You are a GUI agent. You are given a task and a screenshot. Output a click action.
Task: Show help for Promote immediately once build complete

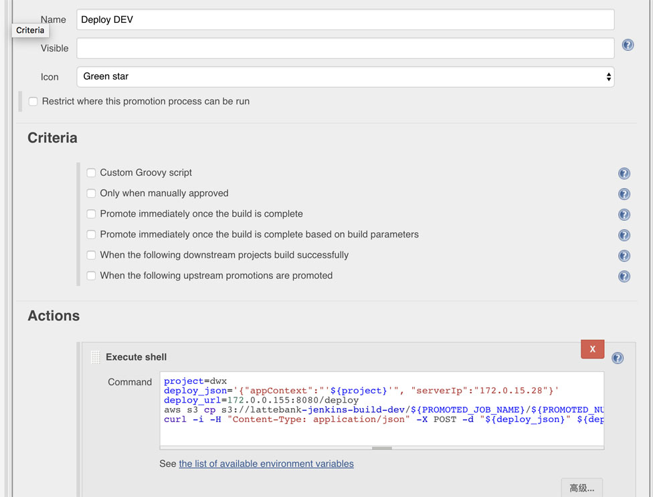pos(624,215)
